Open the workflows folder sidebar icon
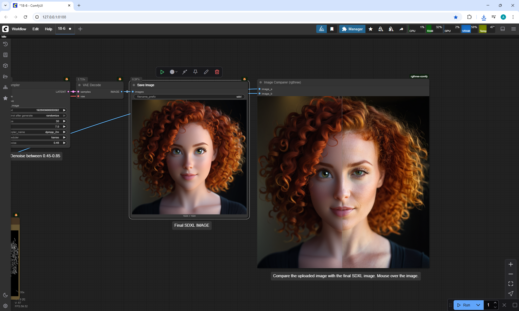The width and height of the screenshot is (519, 311). (x=5, y=76)
